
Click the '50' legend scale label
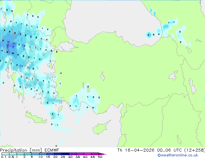100,157
